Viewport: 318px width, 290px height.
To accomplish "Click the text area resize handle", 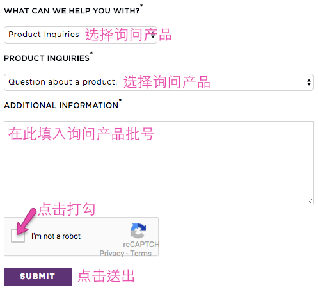I will pos(310,200).
